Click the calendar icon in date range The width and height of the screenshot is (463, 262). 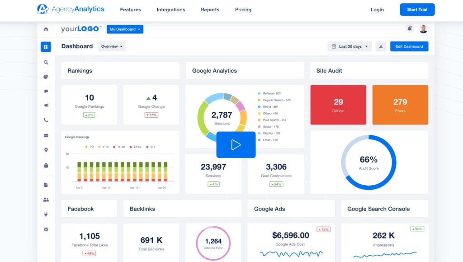pyautogui.click(x=334, y=46)
